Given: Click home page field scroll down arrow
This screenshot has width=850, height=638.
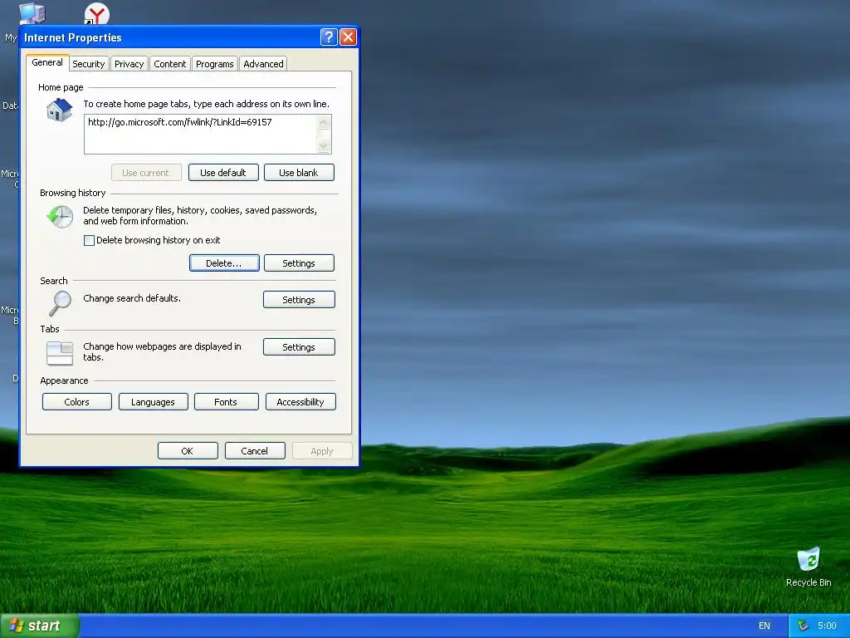Looking at the screenshot, I should click(x=324, y=146).
